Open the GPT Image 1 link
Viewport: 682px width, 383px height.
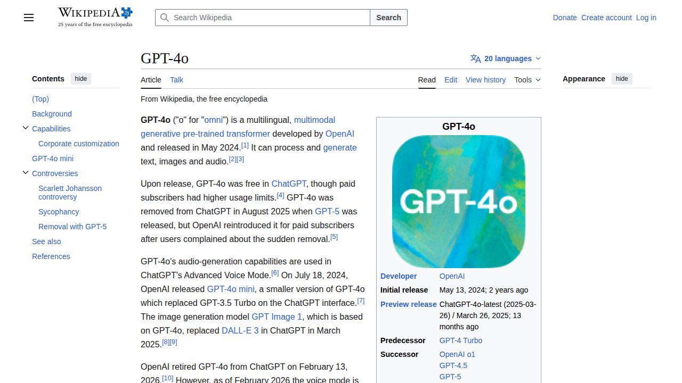tap(277, 317)
